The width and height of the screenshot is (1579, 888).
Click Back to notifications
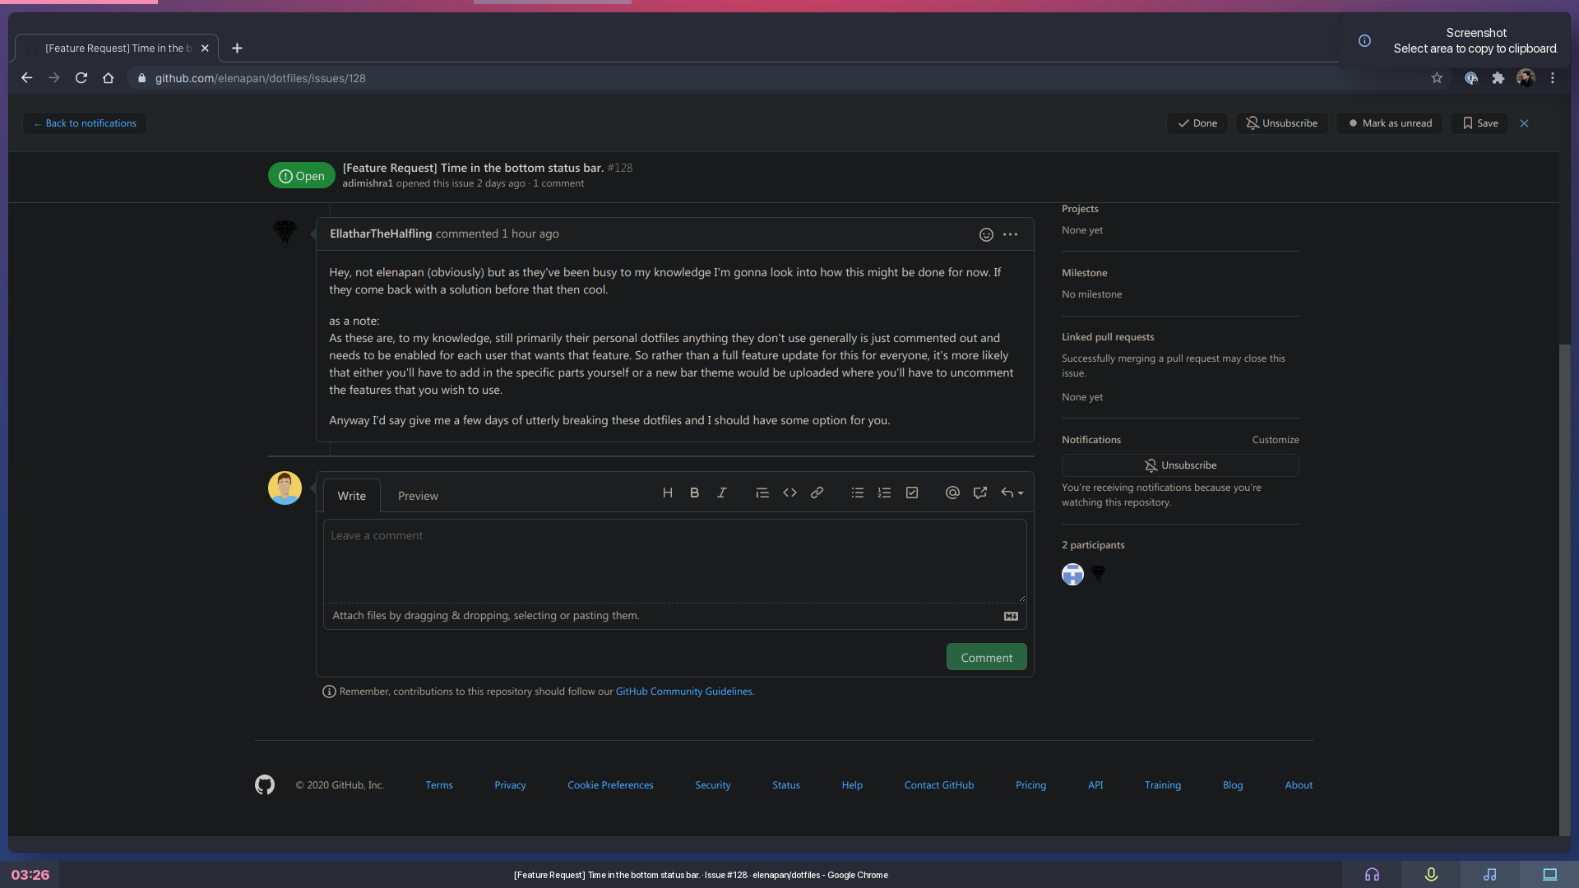click(85, 123)
